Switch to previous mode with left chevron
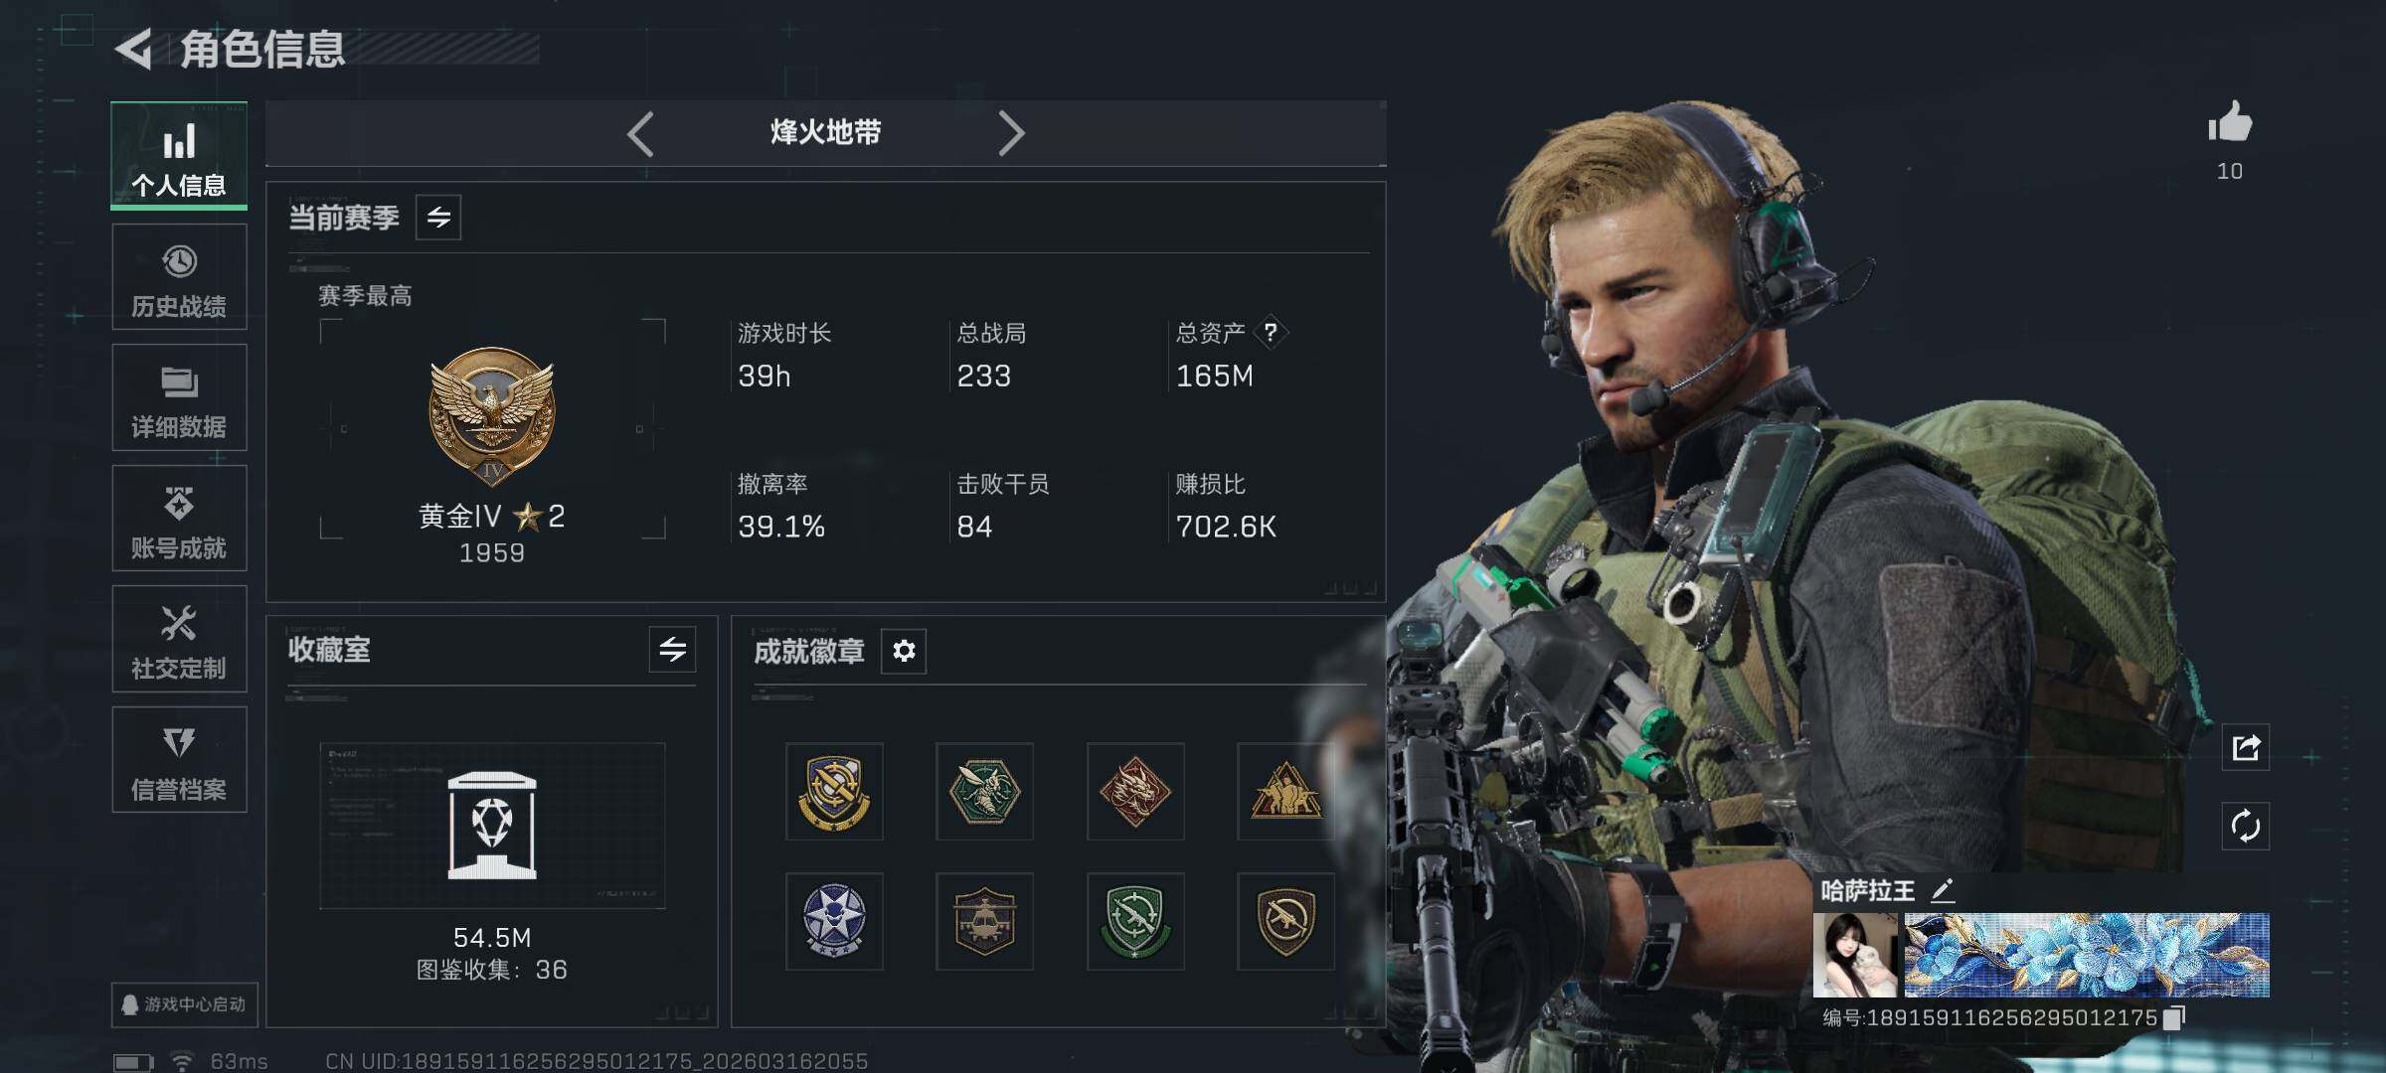2386x1073 pixels. coord(640,133)
